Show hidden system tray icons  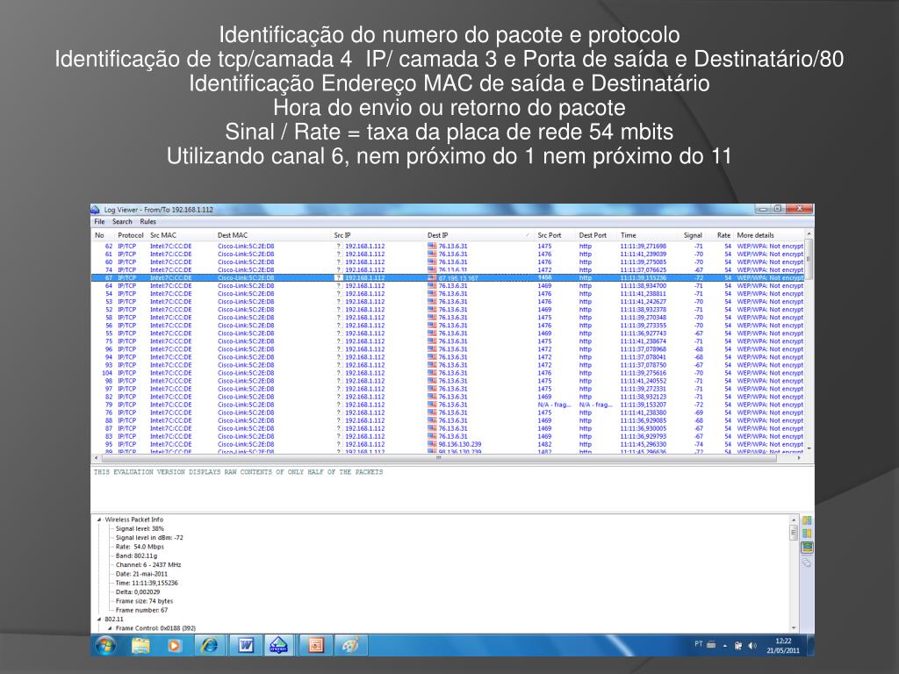[x=724, y=646]
